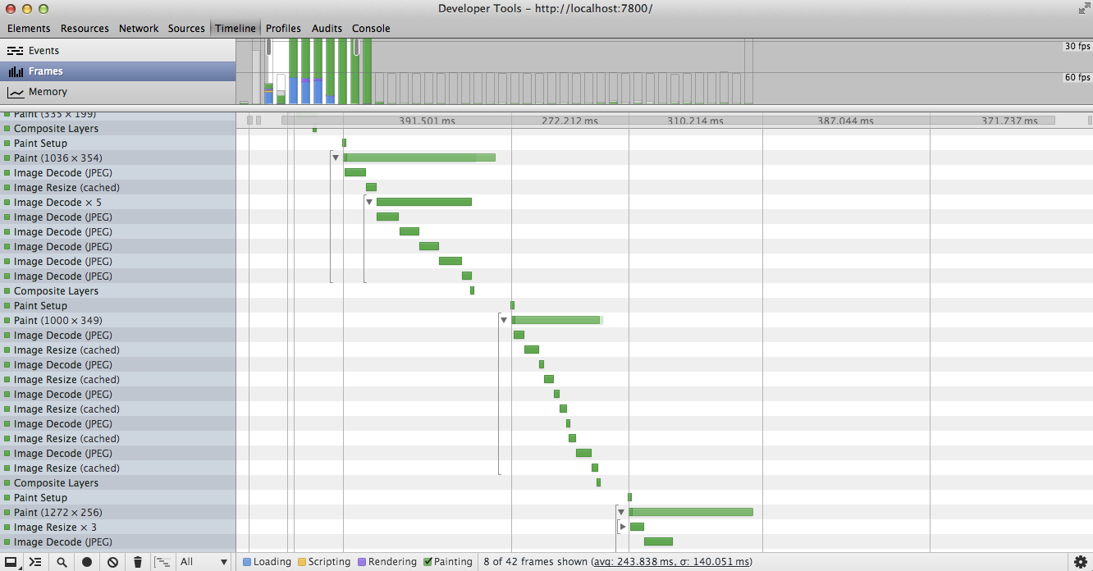This screenshot has width=1093, height=571.
Task: Click the clear recording (circle-slash) icon
Action: click(112, 562)
